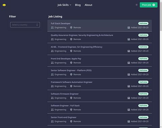Click calendar icon on Software Engineer : Full Stack
The height and width of the screenshot is (128, 162).
[x=129, y=110]
